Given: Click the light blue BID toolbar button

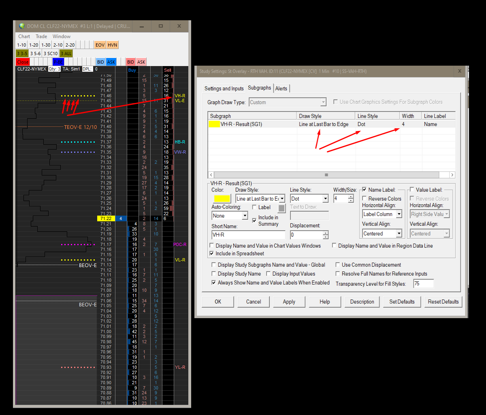Looking at the screenshot, I should click(100, 62).
